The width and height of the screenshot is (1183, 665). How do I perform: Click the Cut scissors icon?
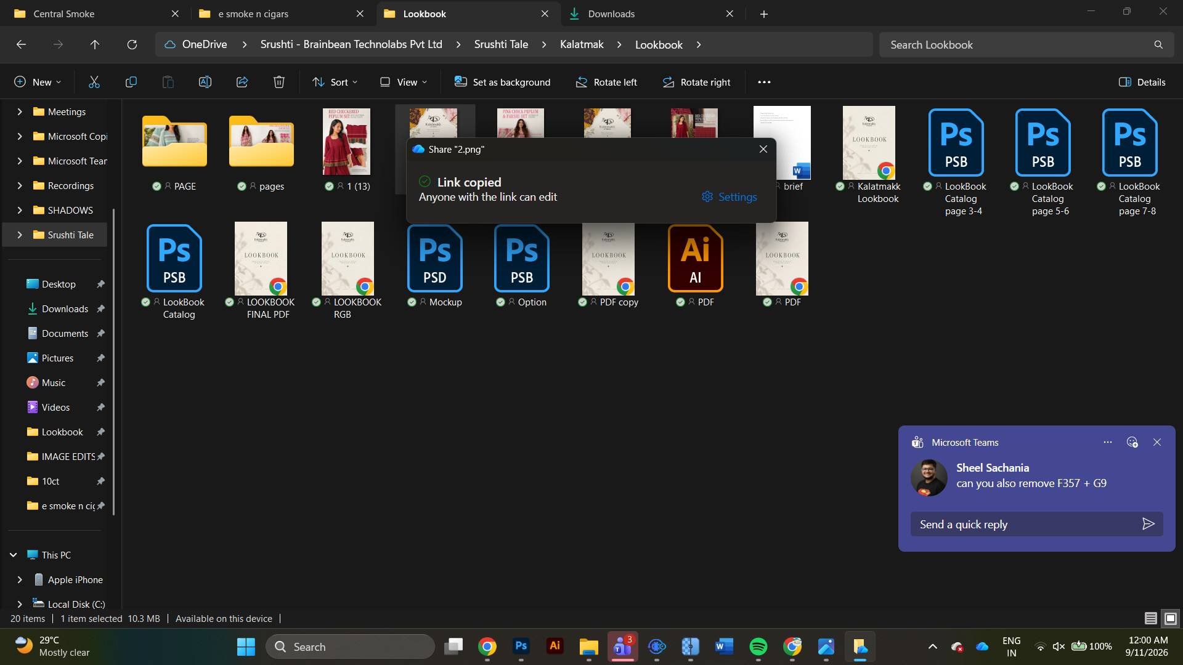94,82
